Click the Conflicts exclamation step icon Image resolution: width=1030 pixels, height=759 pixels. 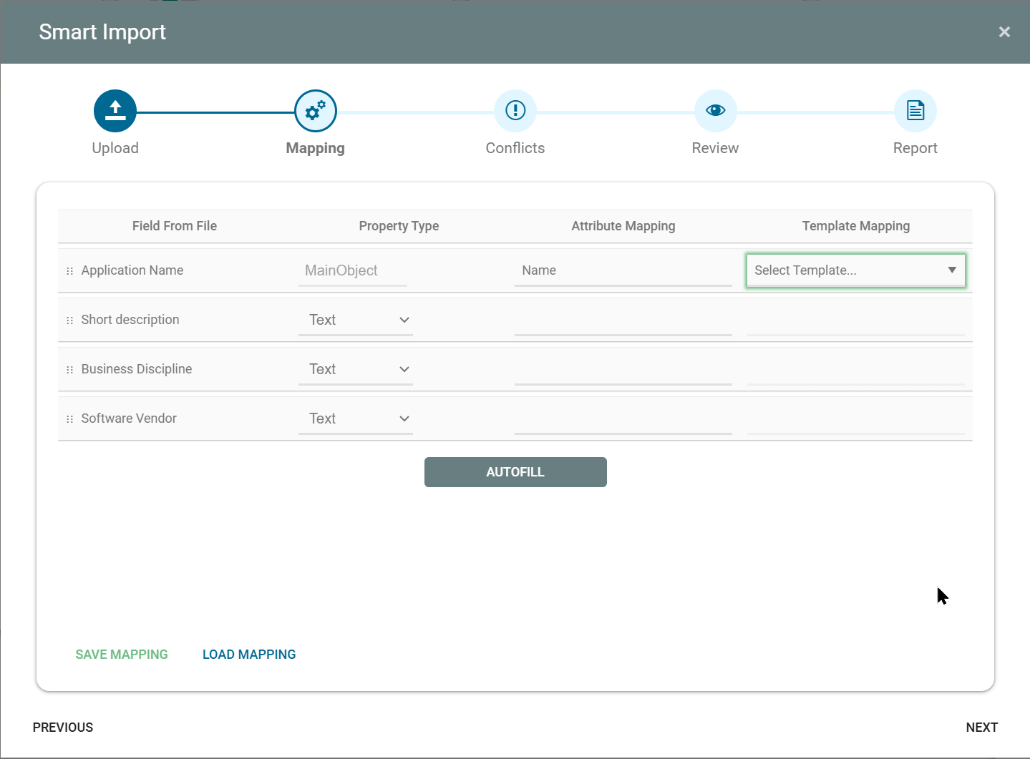515,111
